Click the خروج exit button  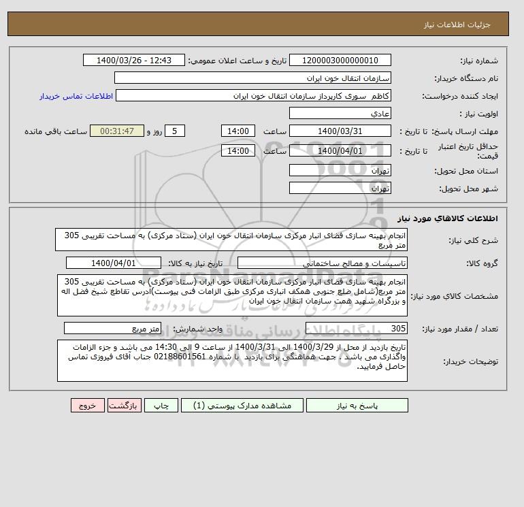[x=88, y=406]
